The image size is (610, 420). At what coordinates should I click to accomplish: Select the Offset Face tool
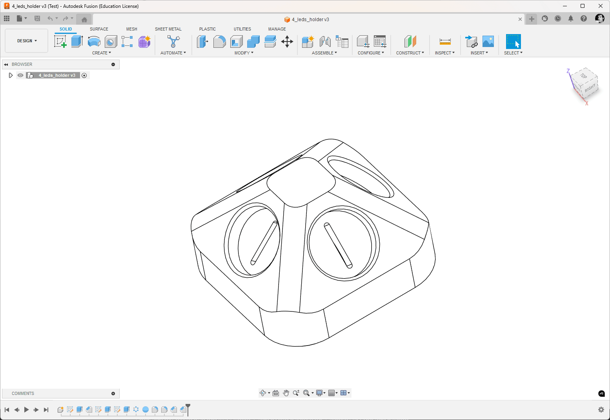pyautogui.click(x=270, y=42)
